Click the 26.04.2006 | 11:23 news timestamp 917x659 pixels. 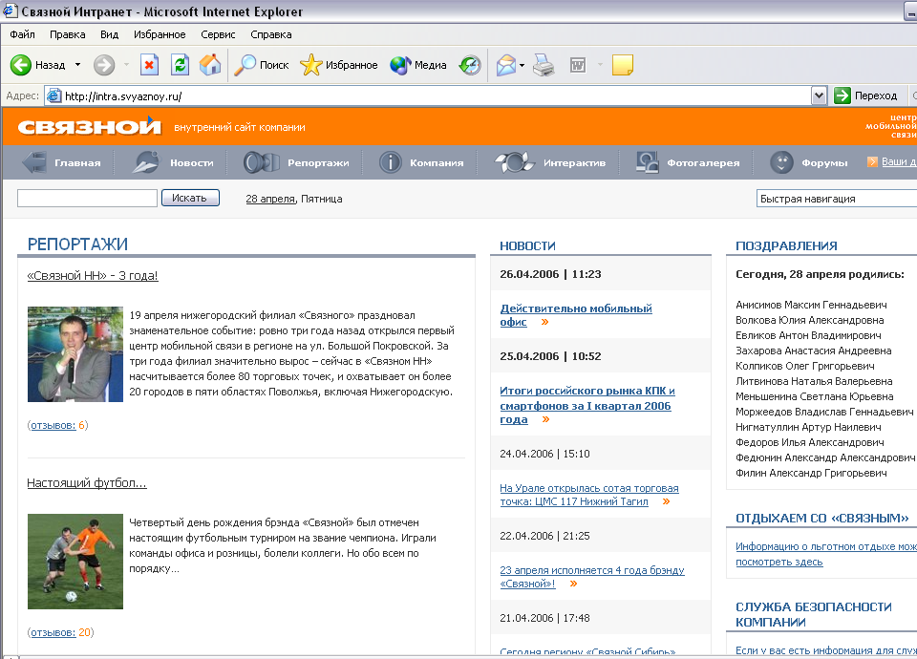550,274
